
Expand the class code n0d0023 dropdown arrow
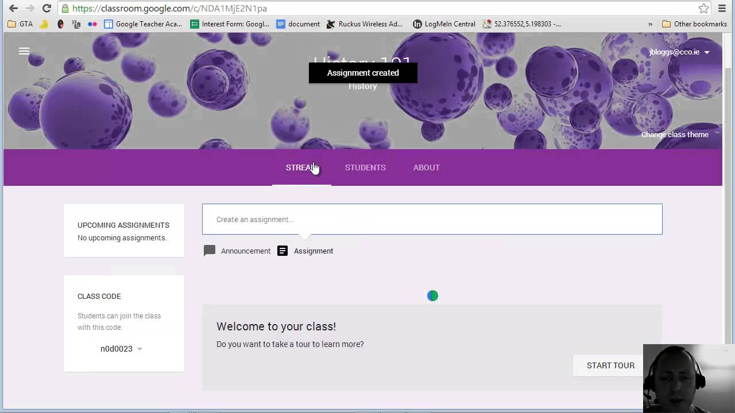[x=140, y=349]
